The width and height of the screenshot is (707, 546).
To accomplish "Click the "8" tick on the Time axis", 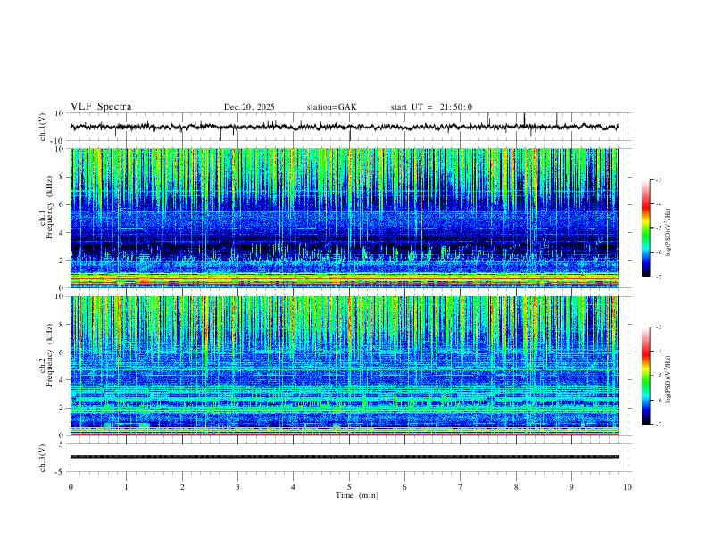I will click(x=516, y=487).
